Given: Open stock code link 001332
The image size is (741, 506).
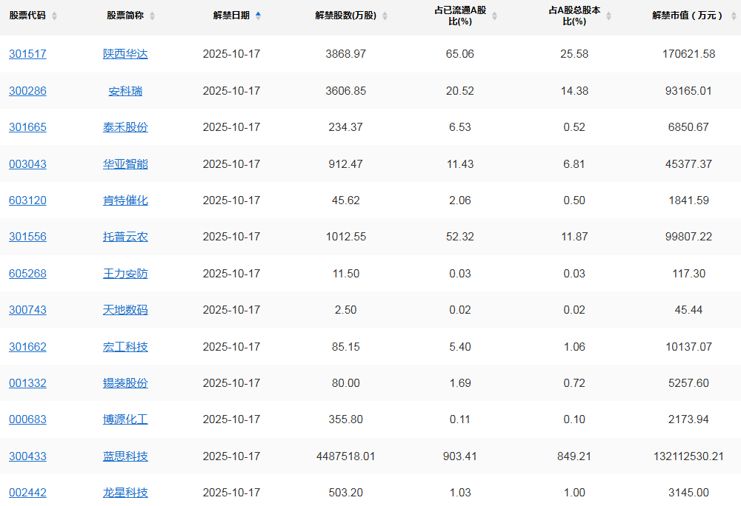Looking at the screenshot, I should (x=27, y=383).
